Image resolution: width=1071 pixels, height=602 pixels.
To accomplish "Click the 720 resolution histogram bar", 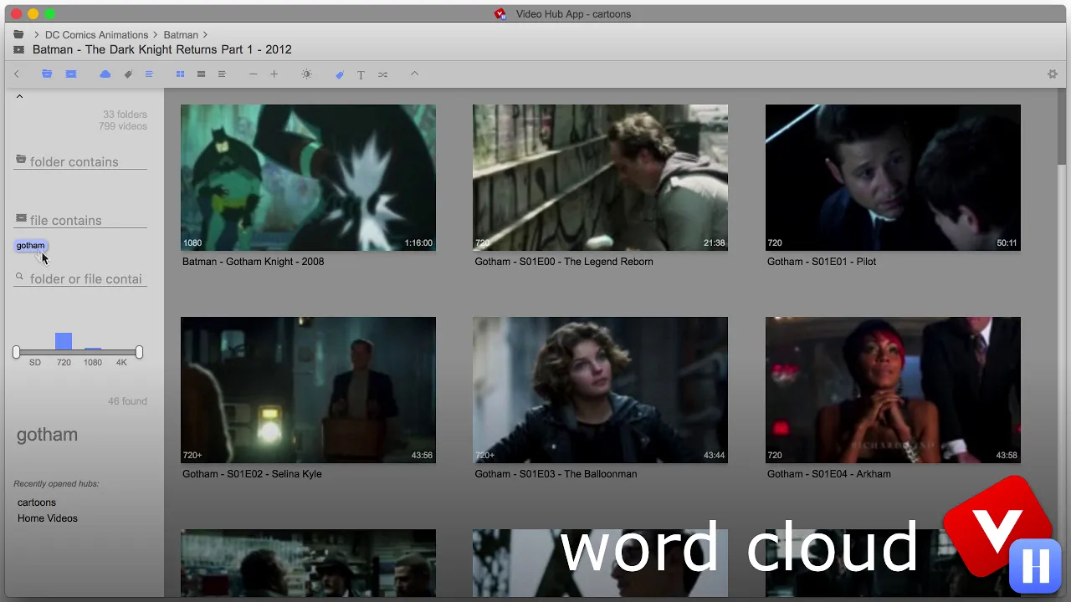I will (x=64, y=341).
